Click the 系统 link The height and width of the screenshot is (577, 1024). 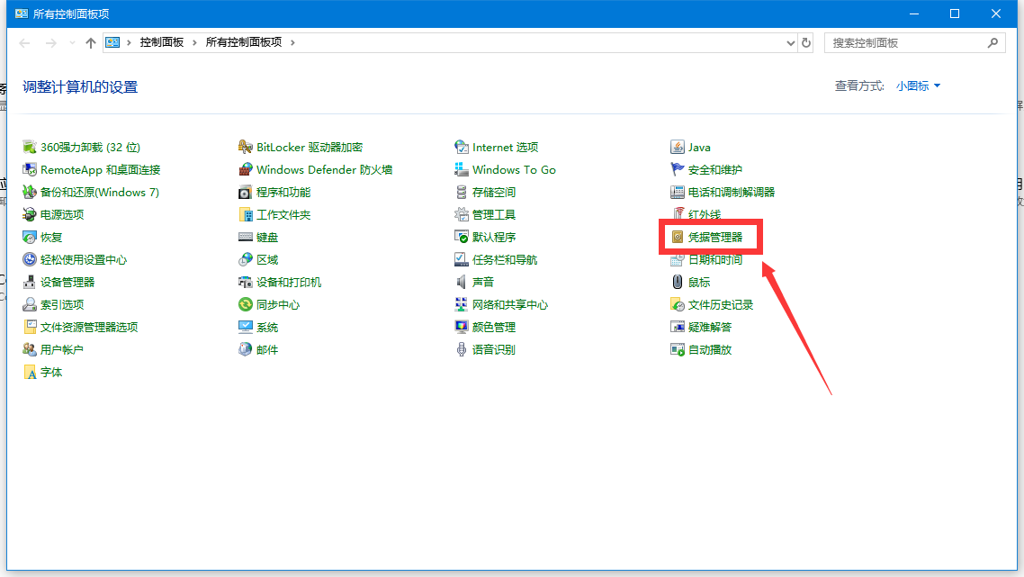pyautogui.click(x=267, y=328)
